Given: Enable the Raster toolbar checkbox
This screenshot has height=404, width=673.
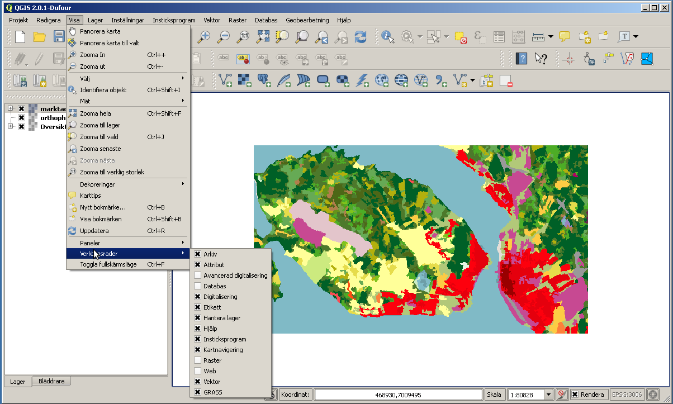Looking at the screenshot, I should [197, 360].
